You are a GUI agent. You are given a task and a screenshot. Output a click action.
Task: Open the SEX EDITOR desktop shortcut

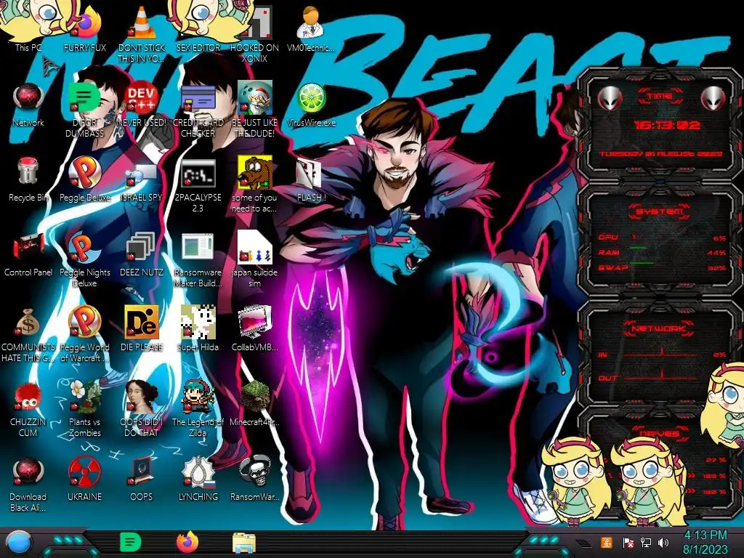point(198,28)
